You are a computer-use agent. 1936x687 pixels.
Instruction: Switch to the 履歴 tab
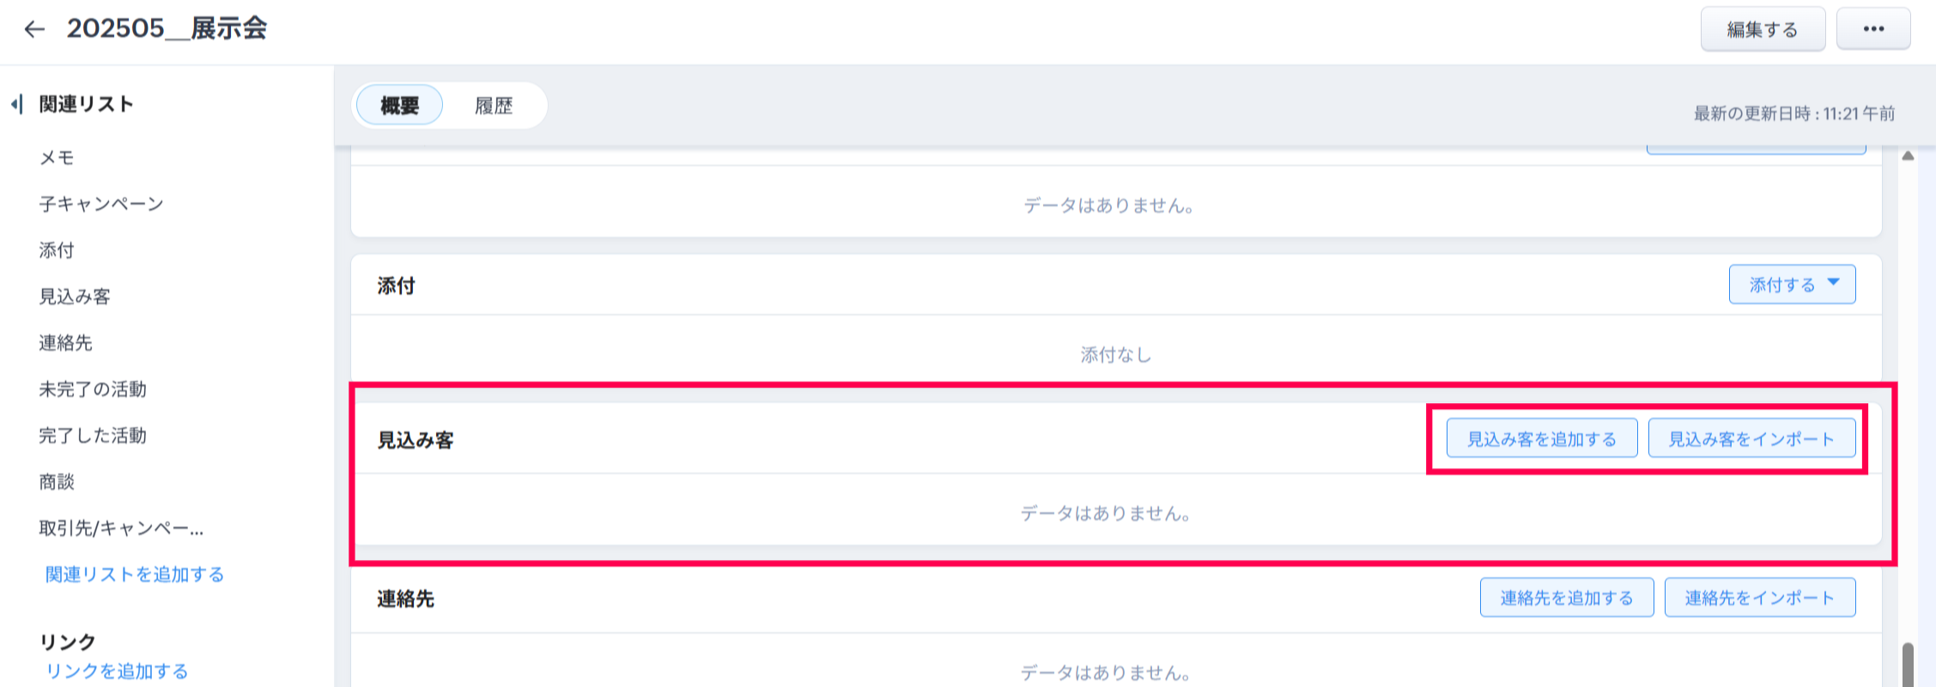(494, 105)
